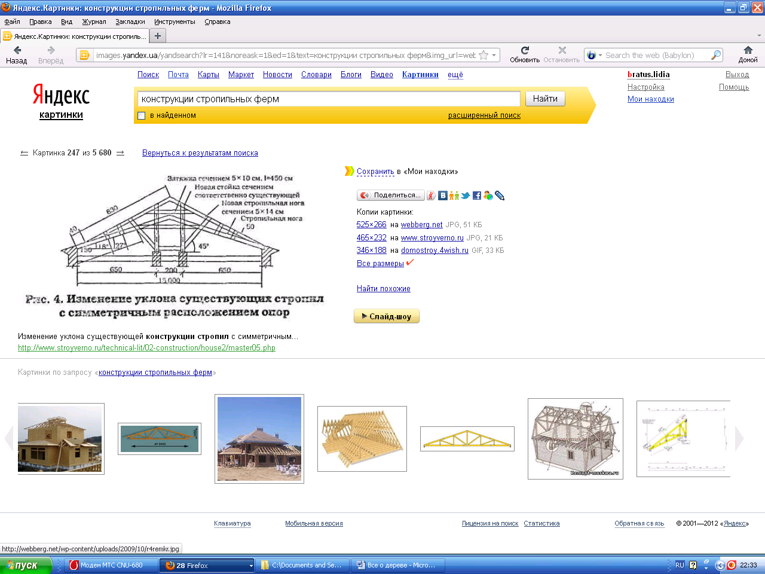
Task: Share image to Odnoklassniki icon
Action: 454,196
